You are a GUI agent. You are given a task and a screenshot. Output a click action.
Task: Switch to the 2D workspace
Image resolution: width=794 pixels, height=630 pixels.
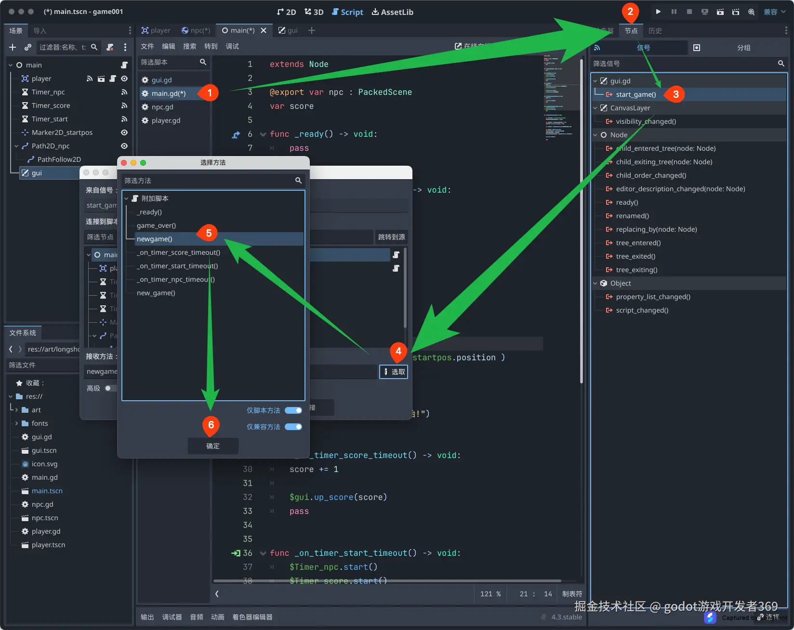coord(286,12)
